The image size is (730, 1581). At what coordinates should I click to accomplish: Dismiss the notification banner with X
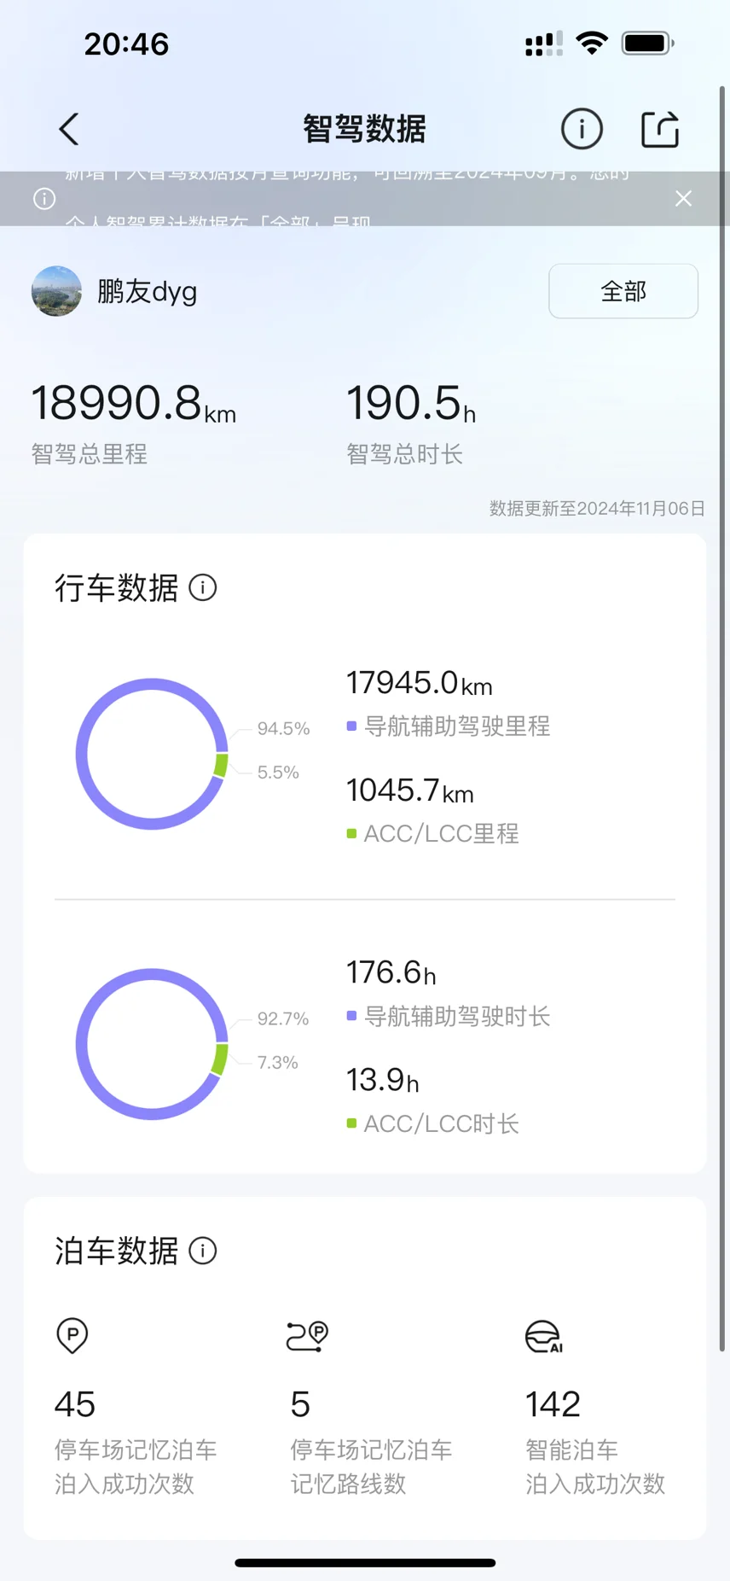tap(683, 199)
